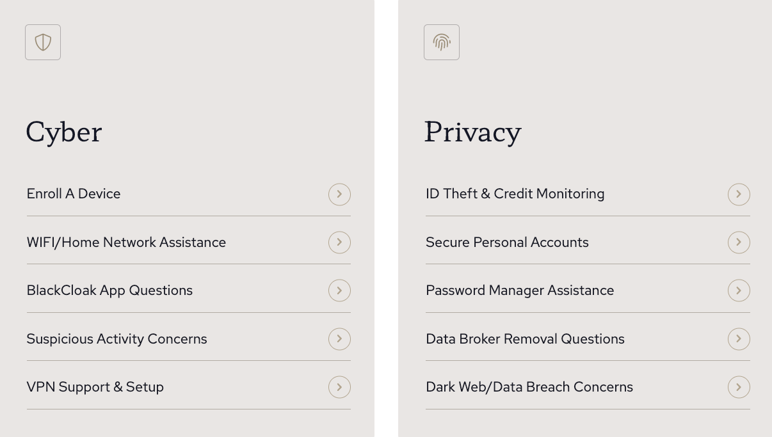Open Suspicious Activity Concerns topic
Screen dimensions: 772x437
[x=117, y=339]
